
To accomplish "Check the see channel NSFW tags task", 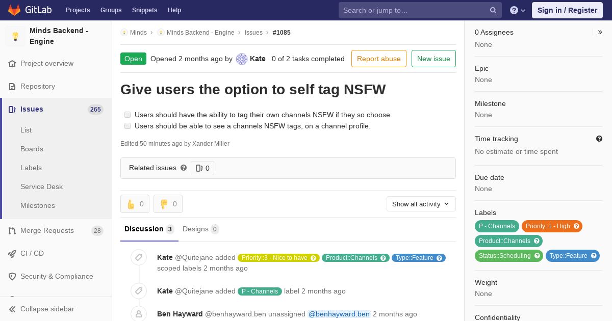I will point(127,126).
